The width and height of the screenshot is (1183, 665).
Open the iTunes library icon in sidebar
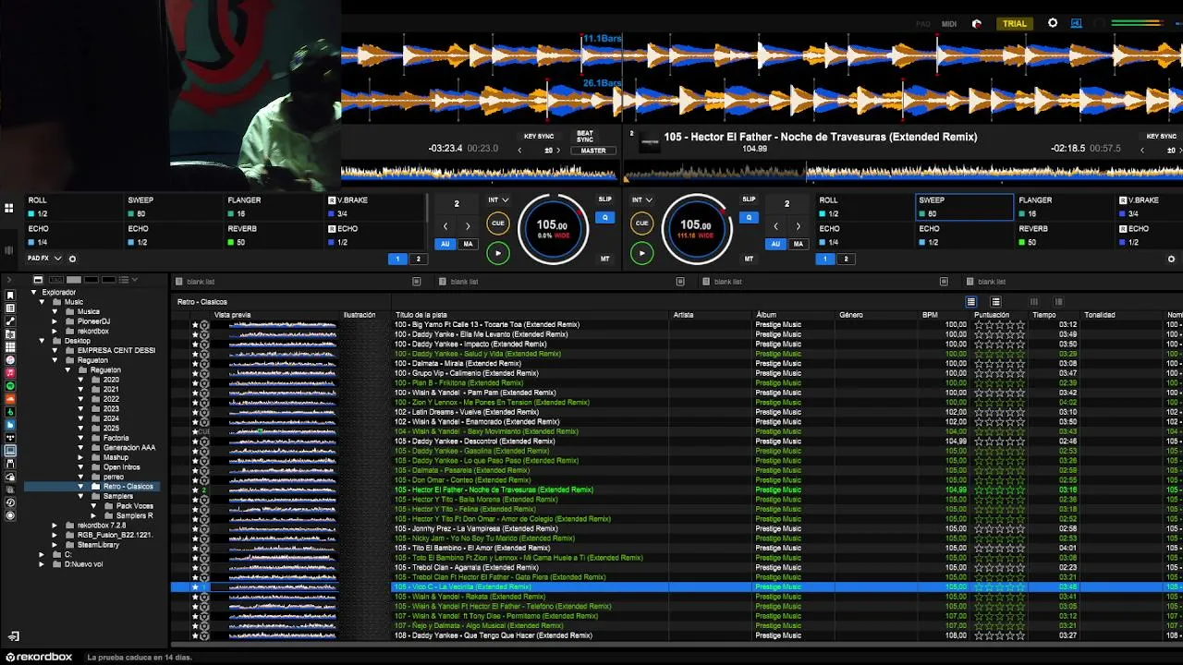coord(10,359)
